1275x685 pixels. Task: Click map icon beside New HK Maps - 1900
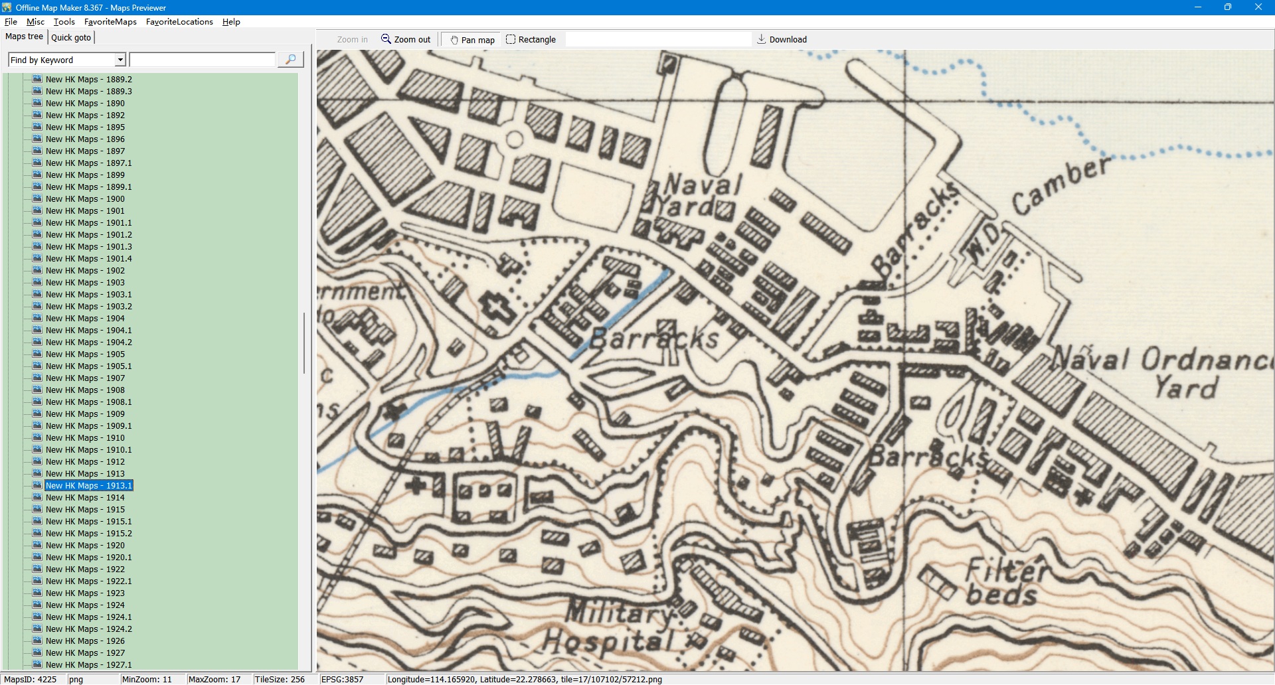pyautogui.click(x=37, y=198)
